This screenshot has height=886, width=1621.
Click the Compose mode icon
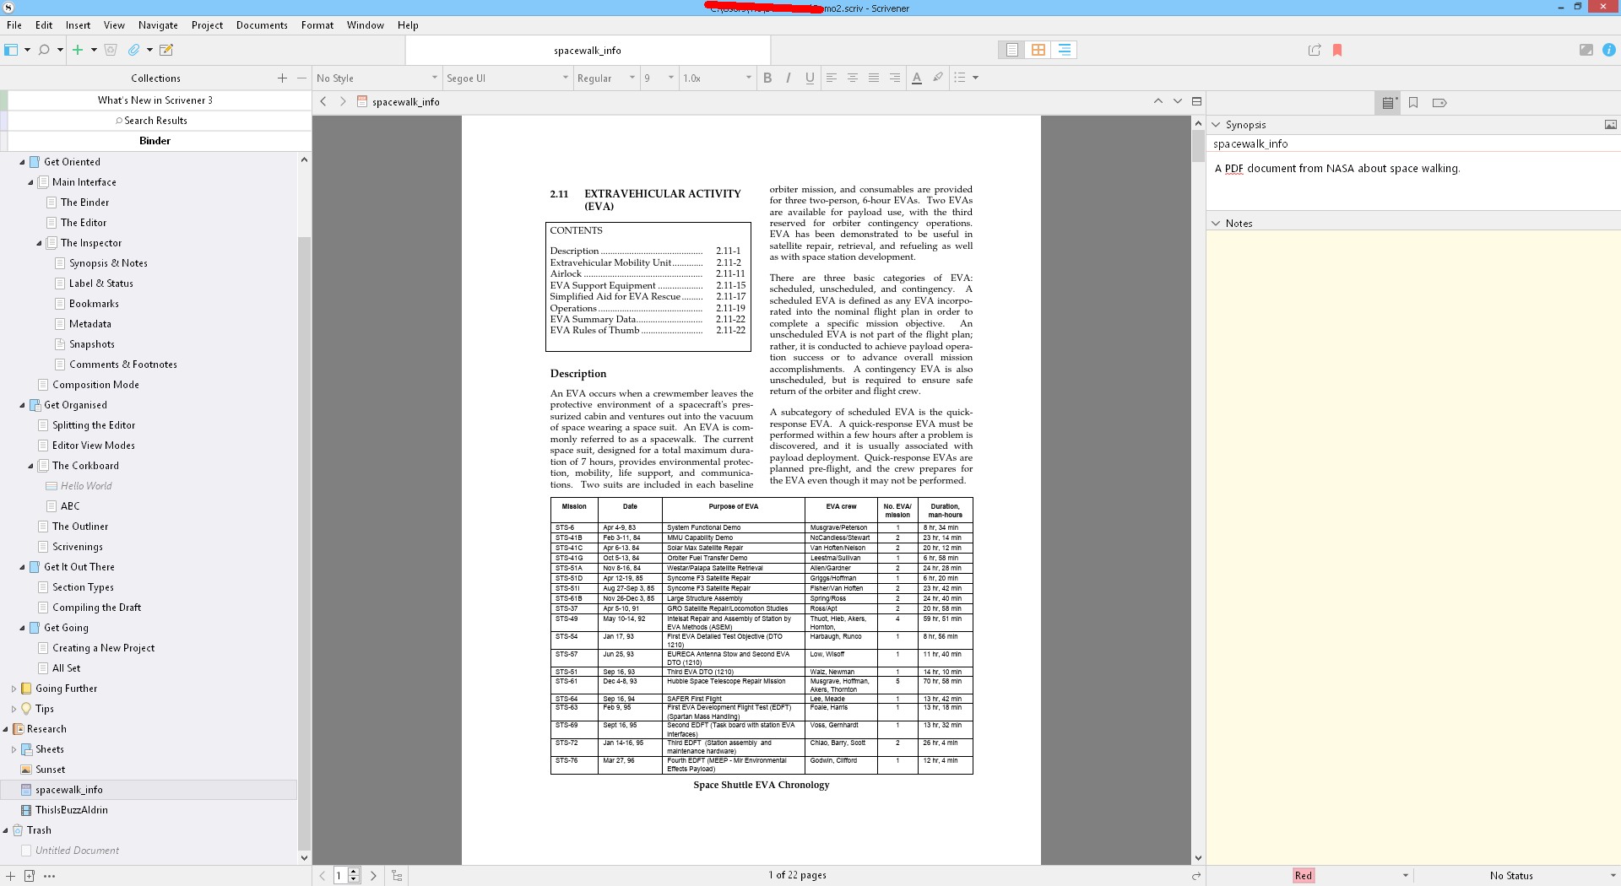tap(1586, 50)
